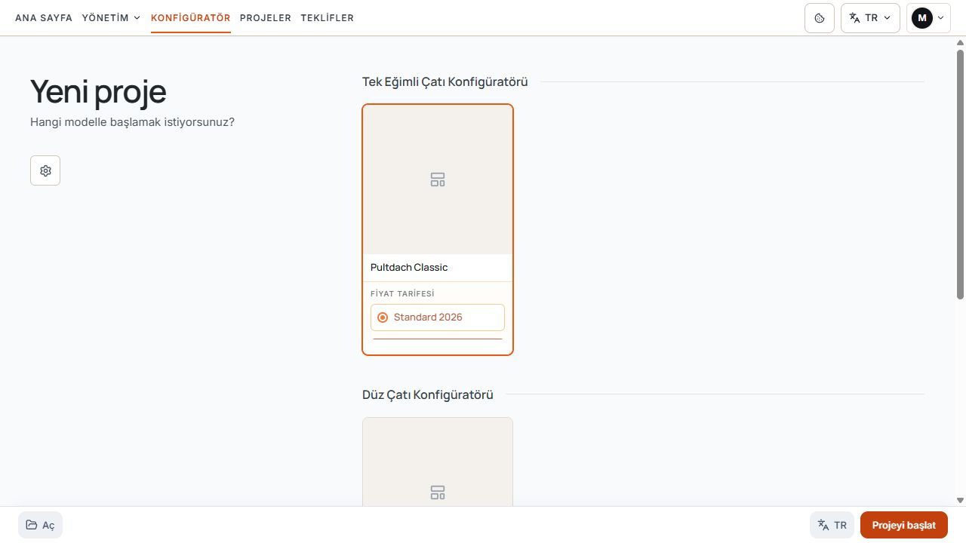Open the KONFİGÜRATÖR tab

[x=191, y=18]
